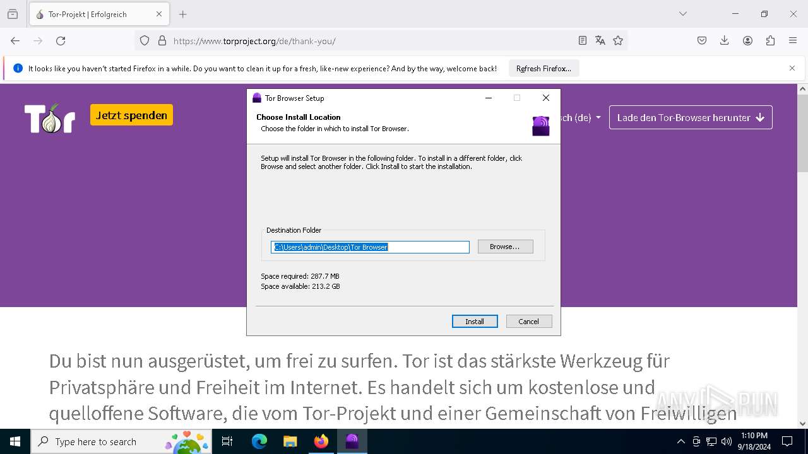Open File Explorer from the taskbar
808x454 pixels.
pyautogui.click(x=290, y=441)
